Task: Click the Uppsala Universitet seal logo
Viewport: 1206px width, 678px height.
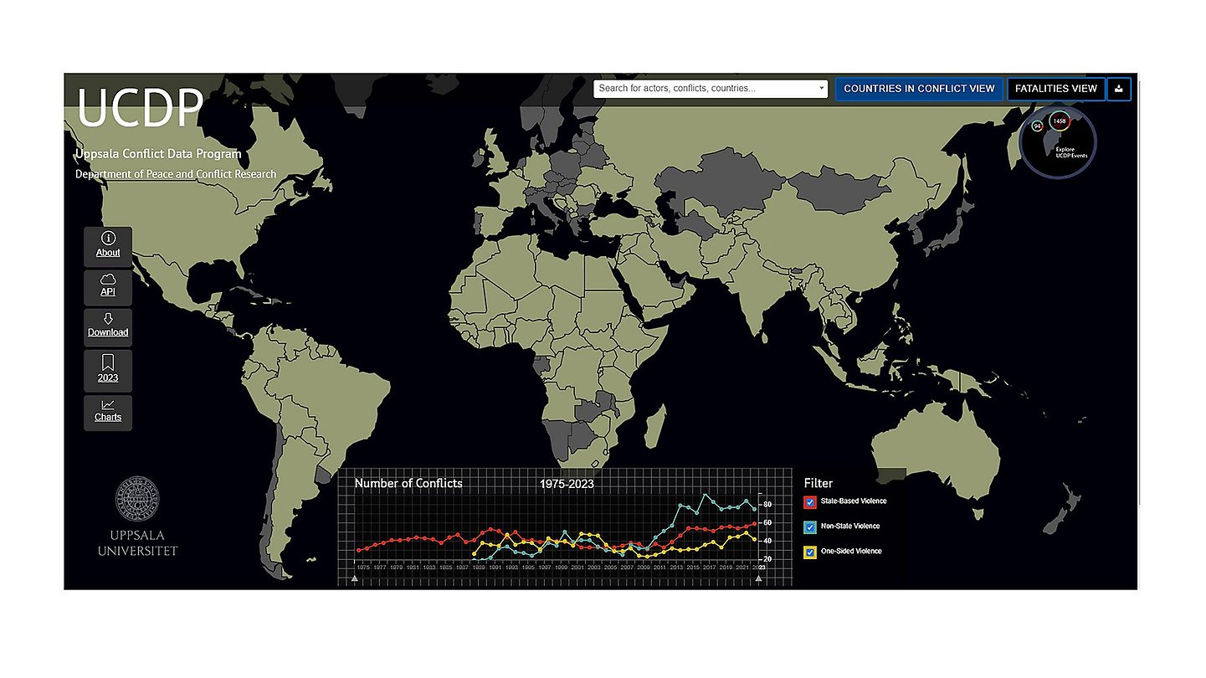Action: (138, 500)
